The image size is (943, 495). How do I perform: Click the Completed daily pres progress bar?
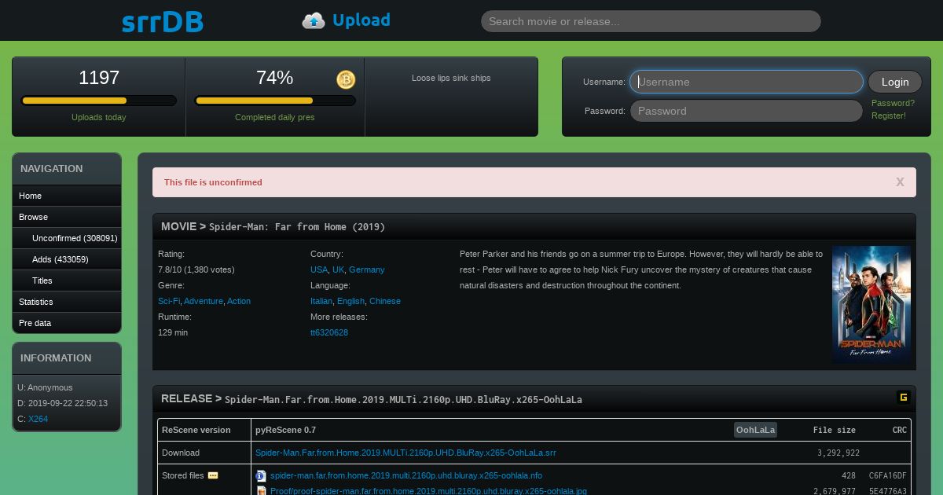point(275,101)
